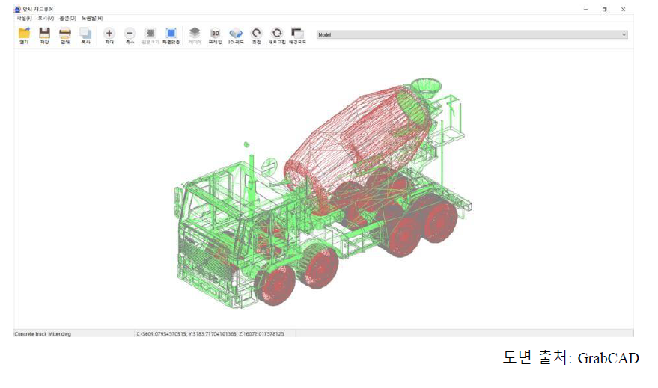
Task: Click the 저장 (Save) floppy disk icon
Action: point(44,33)
